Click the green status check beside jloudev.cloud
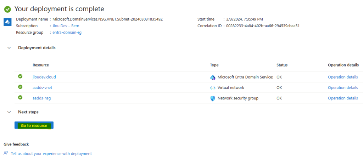The image size is (363, 161). [x=20, y=76]
